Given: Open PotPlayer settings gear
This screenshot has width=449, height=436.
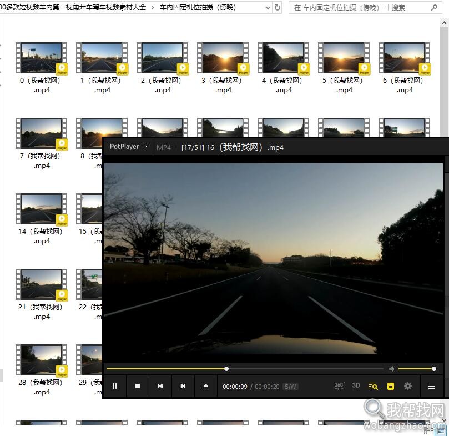Looking at the screenshot, I should click(408, 386).
